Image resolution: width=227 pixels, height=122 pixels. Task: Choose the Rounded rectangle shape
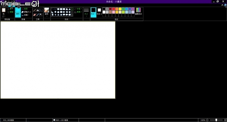click(64, 9)
